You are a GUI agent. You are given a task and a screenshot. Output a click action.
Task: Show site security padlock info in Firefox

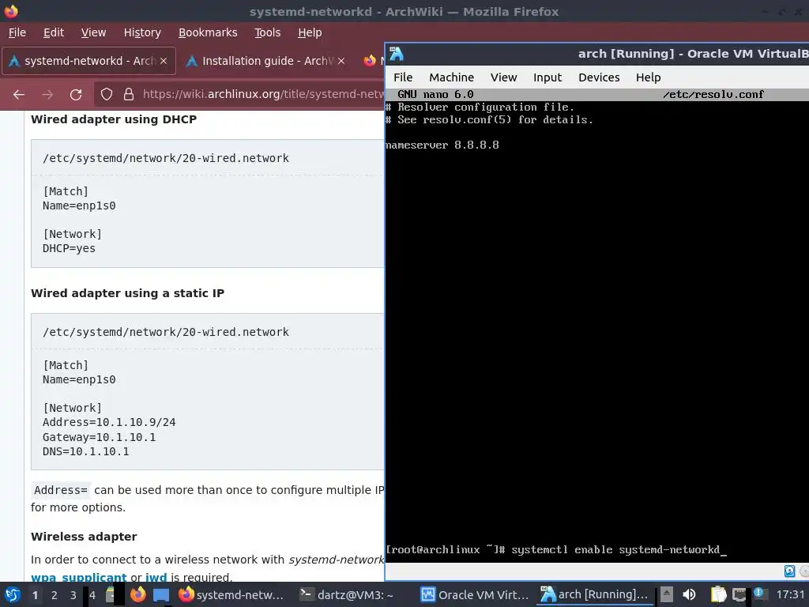[x=129, y=95]
